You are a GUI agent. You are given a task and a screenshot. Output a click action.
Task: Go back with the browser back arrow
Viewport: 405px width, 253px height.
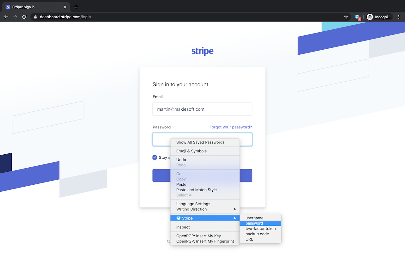[x=6, y=17]
